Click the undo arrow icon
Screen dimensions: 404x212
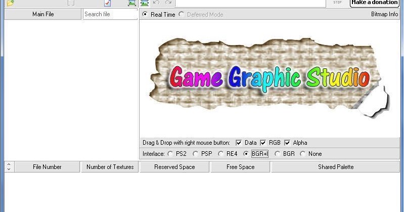(156, 3)
